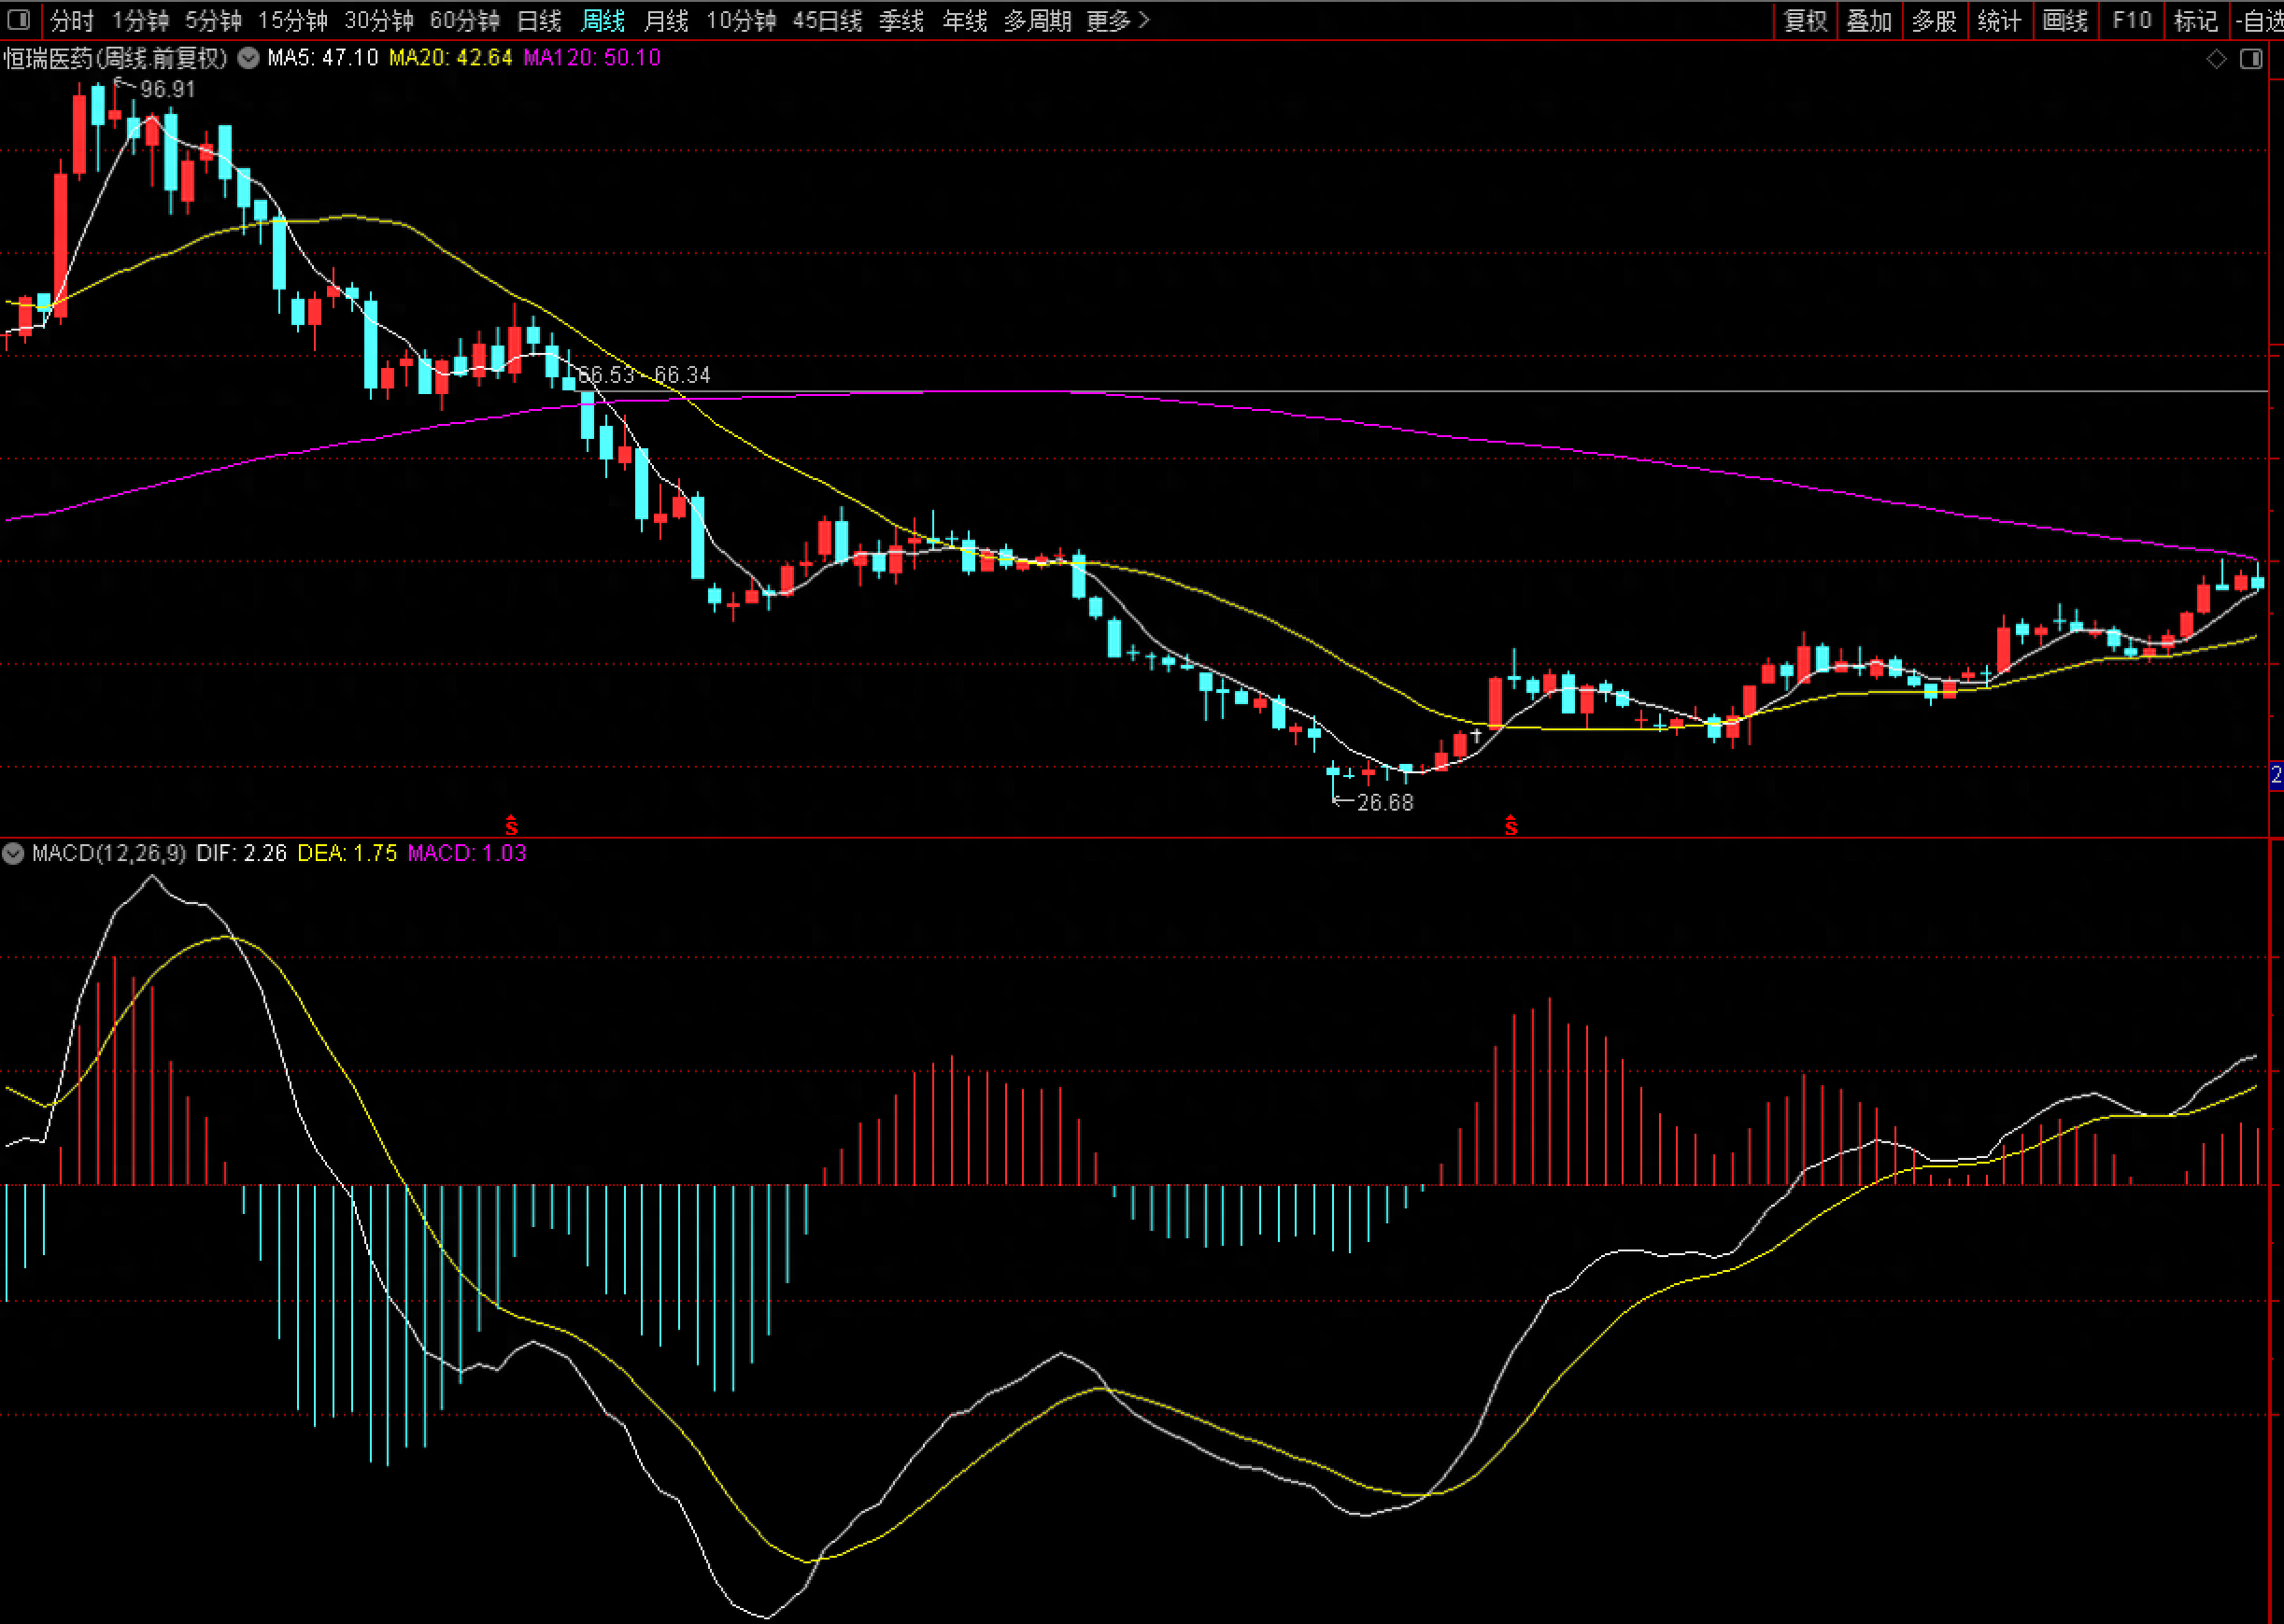The height and width of the screenshot is (1624, 2284).
Task: Click the DIF: 2.26 value
Action: point(241,853)
